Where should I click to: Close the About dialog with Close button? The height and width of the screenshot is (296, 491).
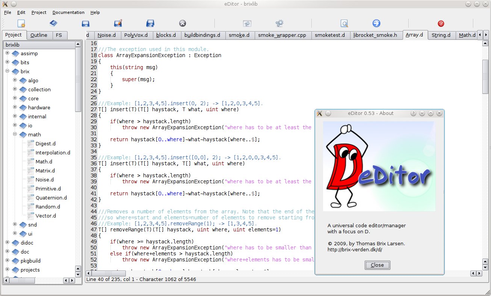(377, 265)
